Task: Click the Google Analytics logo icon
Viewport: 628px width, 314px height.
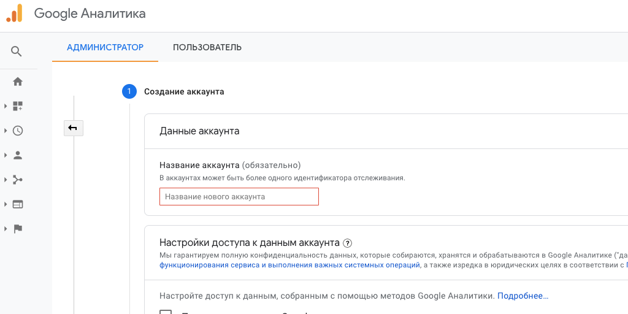Action: 14,13
